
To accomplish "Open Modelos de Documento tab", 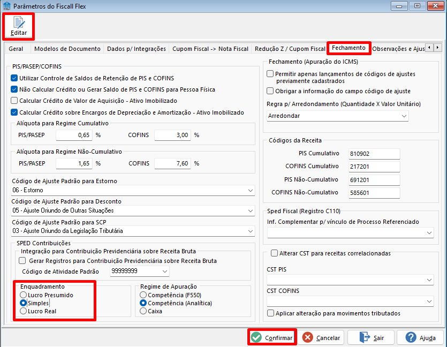I will [x=67, y=49].
